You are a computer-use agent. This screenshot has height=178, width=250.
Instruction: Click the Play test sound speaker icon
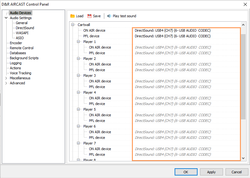tap(109, 16)
